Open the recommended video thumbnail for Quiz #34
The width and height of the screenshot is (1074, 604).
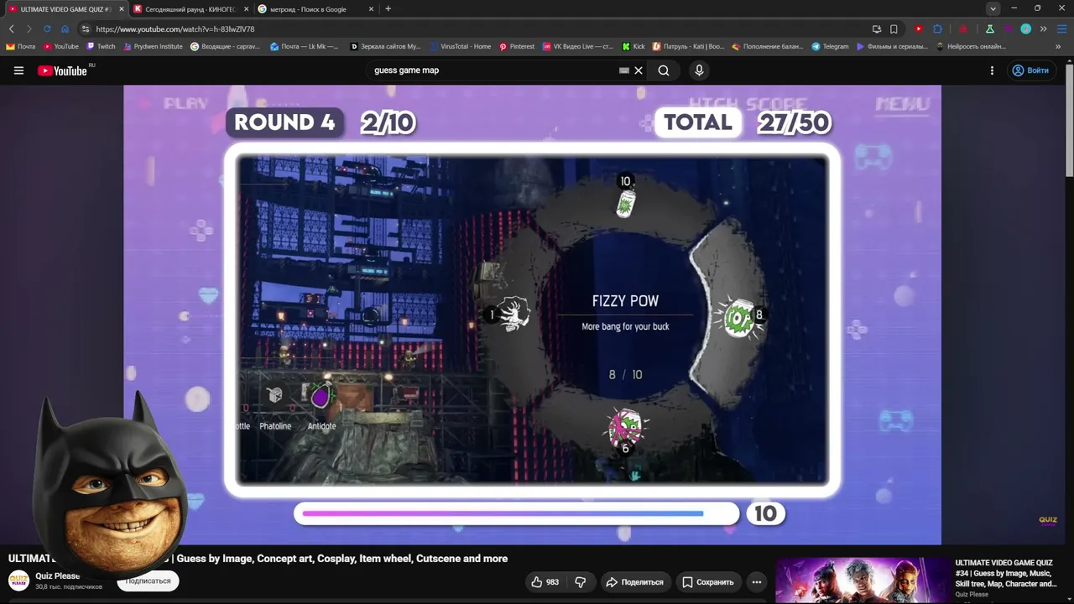click(x=861, y=581)
